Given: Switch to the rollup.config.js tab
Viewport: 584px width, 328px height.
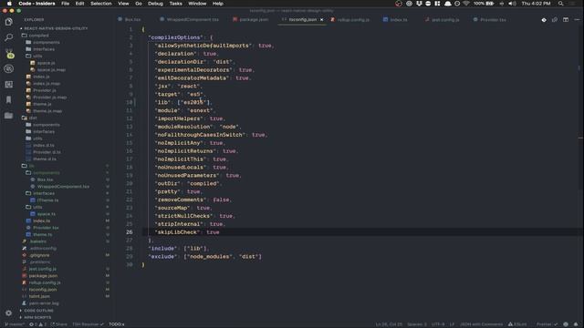Looking at the screenshot, I should pyautogui.click(x=350, y=20).
